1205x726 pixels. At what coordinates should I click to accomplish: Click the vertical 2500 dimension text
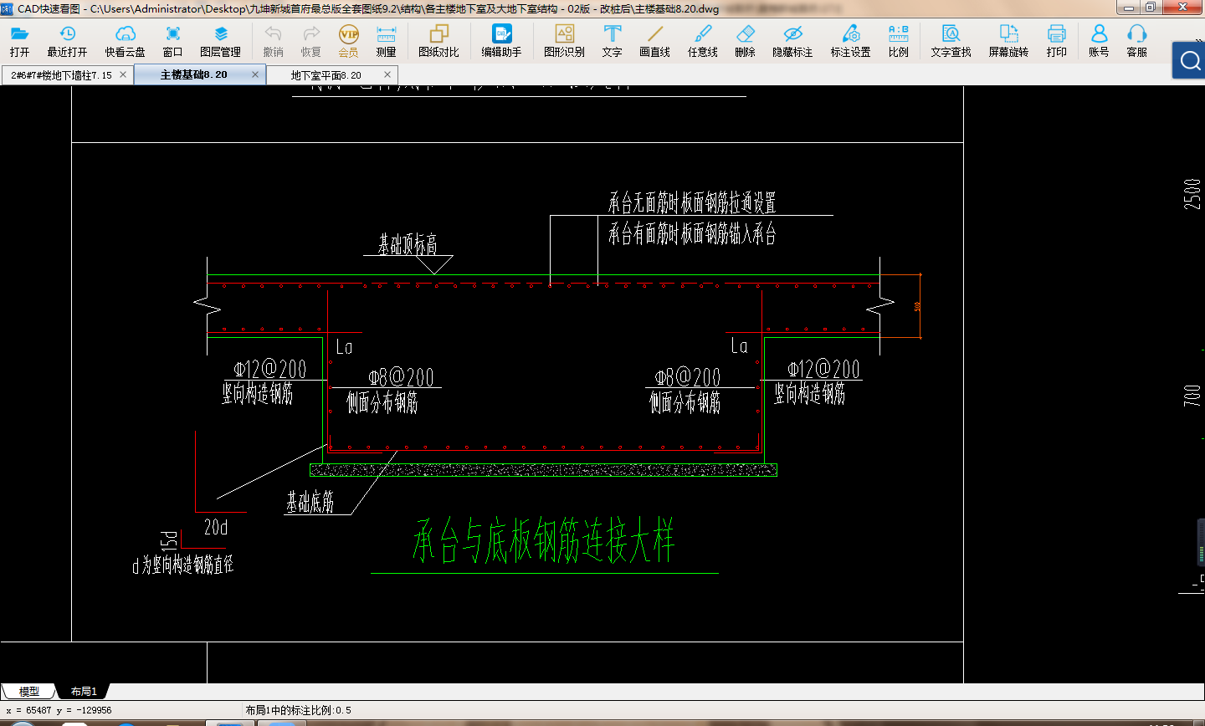[1192, 194]
